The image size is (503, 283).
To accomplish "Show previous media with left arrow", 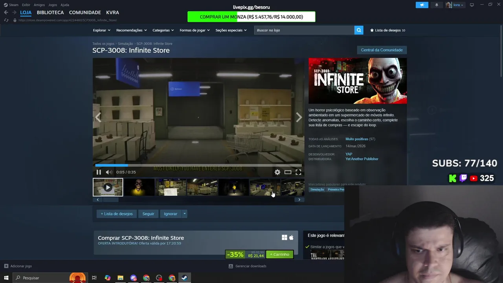I will pyautogui.click(x=98, y=117).
